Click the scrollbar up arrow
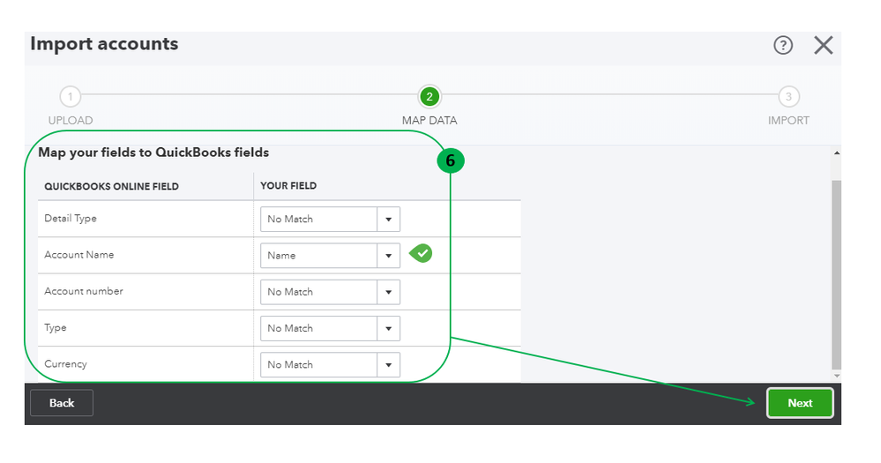881x463 pixels. point(836,153)
